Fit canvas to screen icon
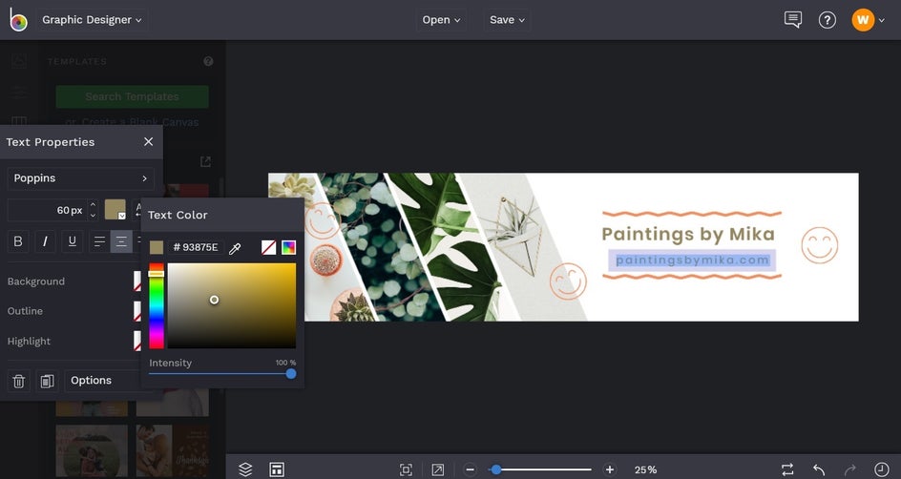 (406, 469)
